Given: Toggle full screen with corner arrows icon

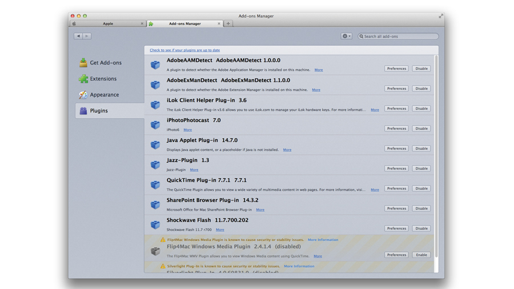Looking at the screenshot, I should (x=441, y=16).
